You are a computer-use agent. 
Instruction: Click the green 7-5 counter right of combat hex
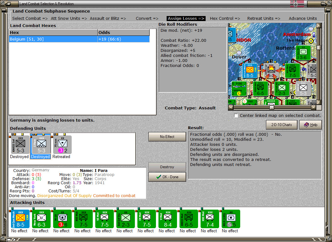pyautogui.click(x=292, y=71)
